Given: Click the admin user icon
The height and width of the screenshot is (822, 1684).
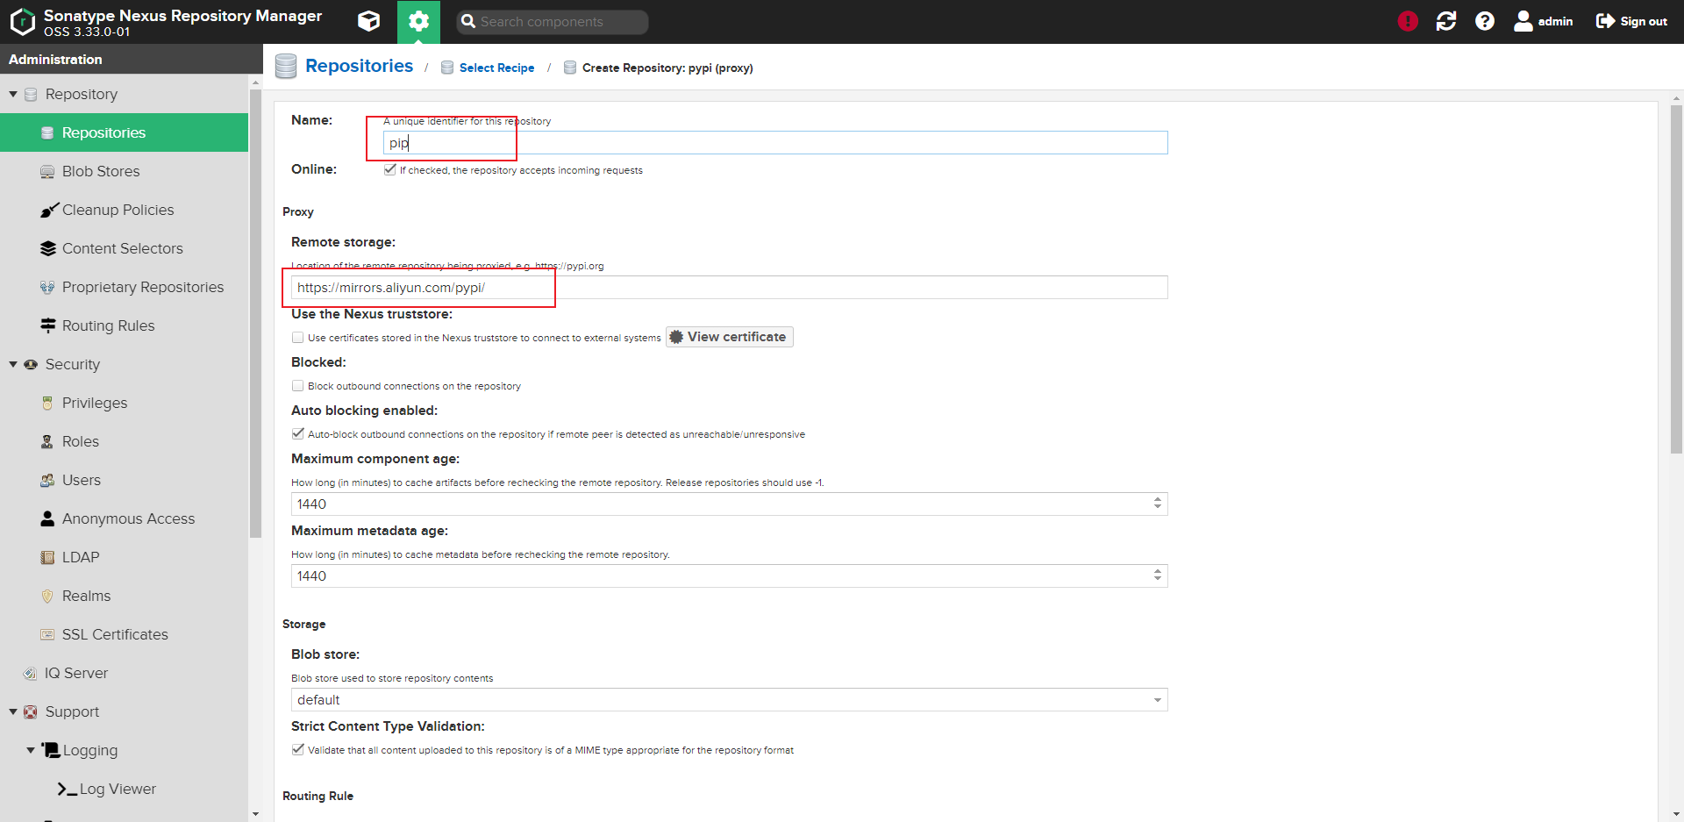Looking at the screenshot, I should point(1523,21).
